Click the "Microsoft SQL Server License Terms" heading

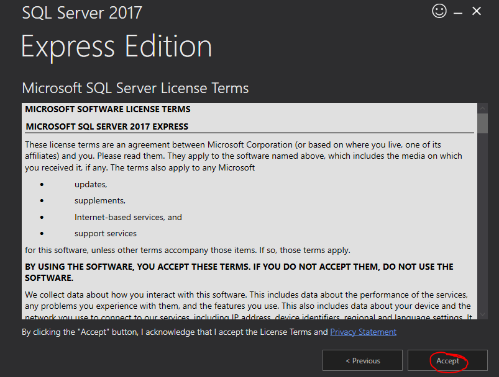coord(135,88)
